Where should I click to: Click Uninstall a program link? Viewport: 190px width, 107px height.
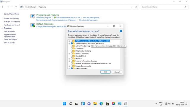point(44,18)
